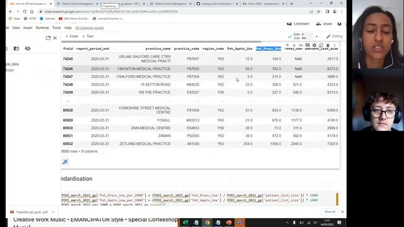
Task: Click the horizontal scrollbar above the table
Action: [162, 42]
